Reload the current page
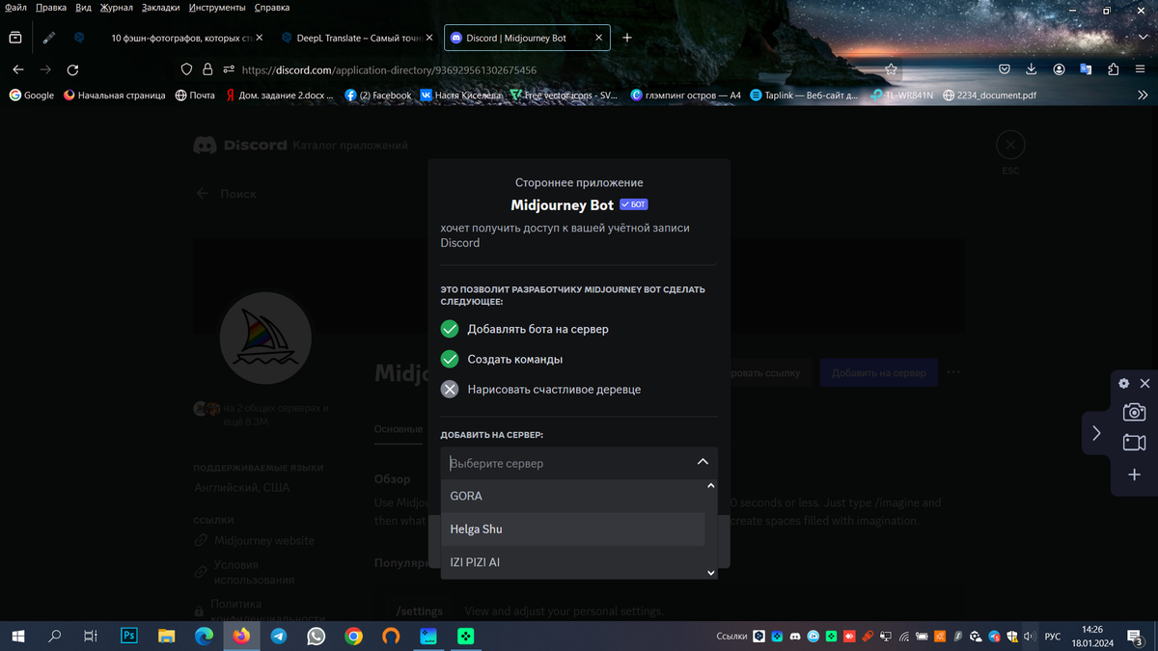1158x651 pixels. pyautogui.click(x=72, y=69)
